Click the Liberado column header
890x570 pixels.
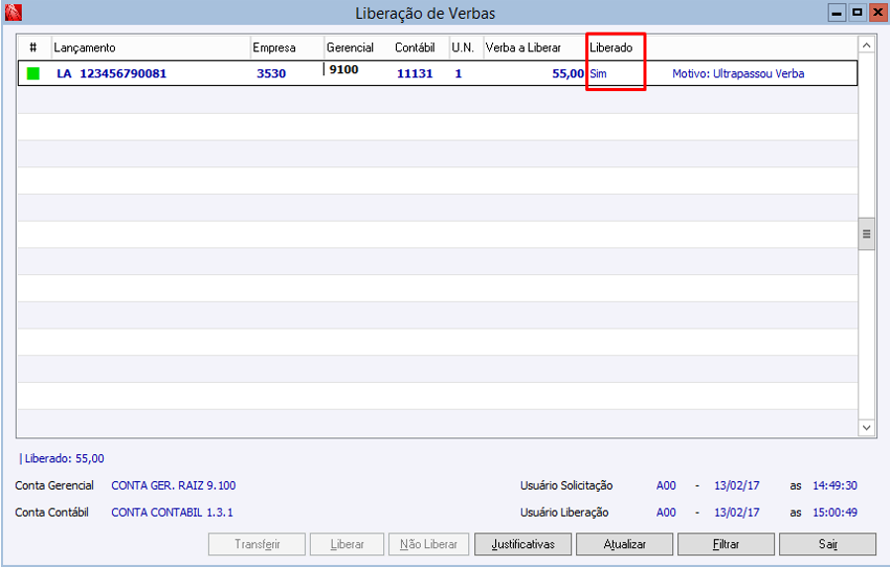tap(611, 47)
